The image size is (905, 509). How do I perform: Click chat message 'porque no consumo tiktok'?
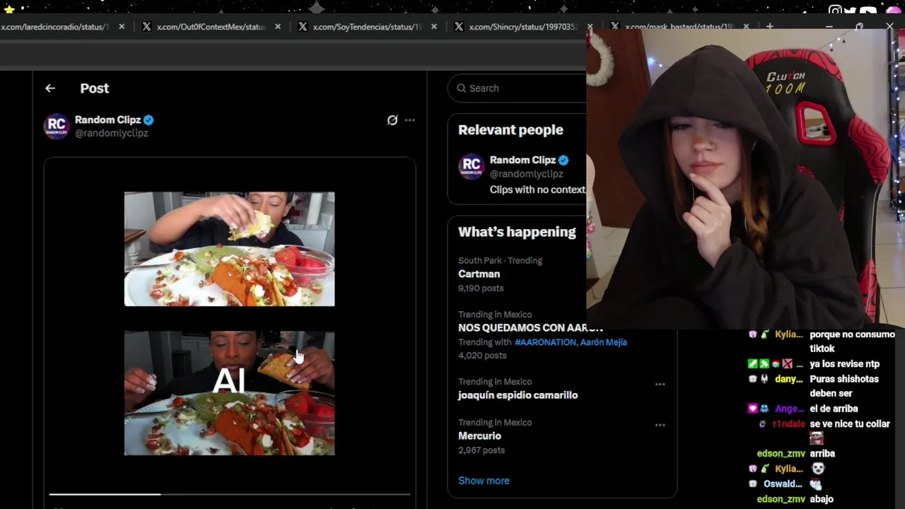point(852,341)
